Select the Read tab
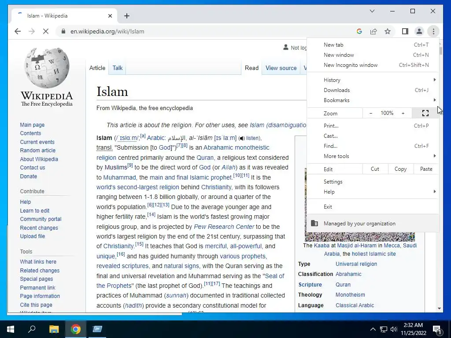 [251, 68]
